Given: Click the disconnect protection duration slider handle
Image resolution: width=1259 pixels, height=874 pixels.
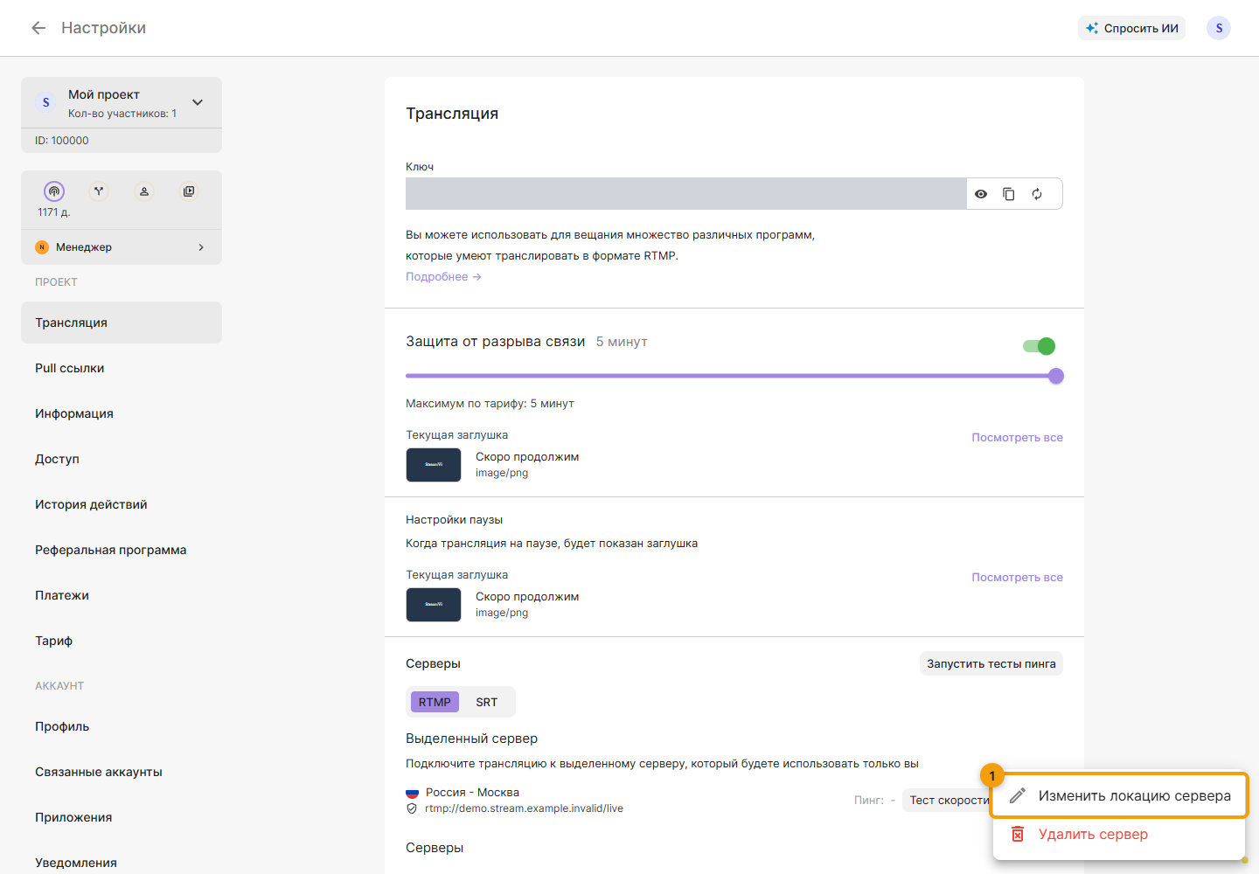Looking at the screenshot, I should coord(1056,376).
